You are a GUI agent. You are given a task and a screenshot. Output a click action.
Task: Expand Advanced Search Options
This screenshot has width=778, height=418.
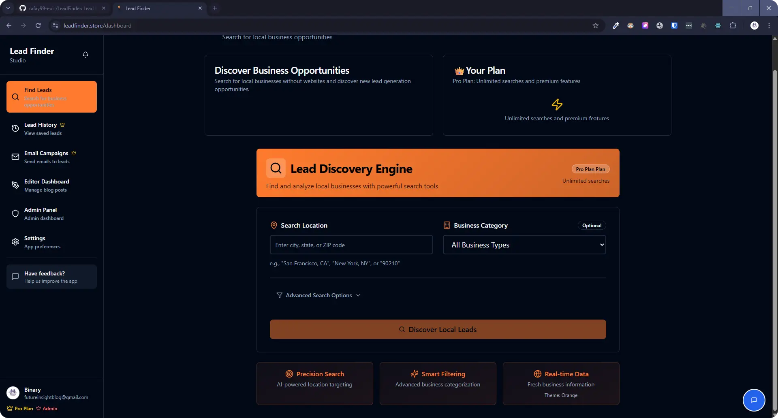tap(318, 295)
